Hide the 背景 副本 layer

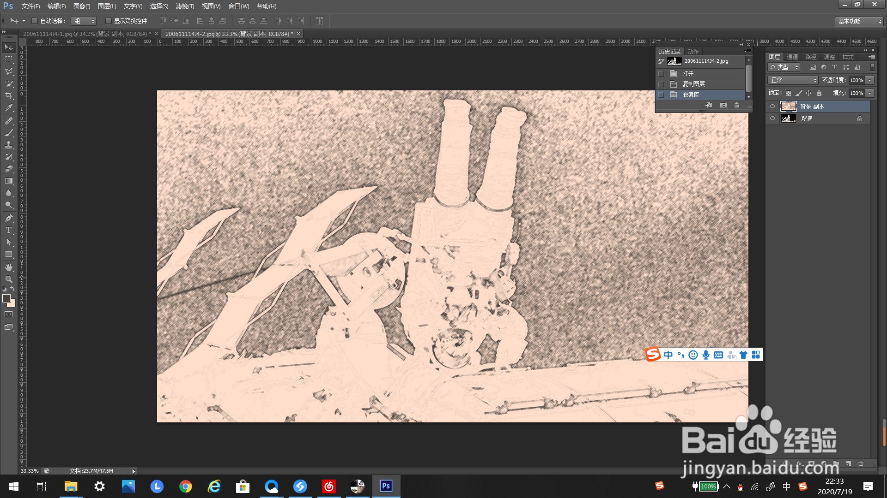click(x=772, y=107)
